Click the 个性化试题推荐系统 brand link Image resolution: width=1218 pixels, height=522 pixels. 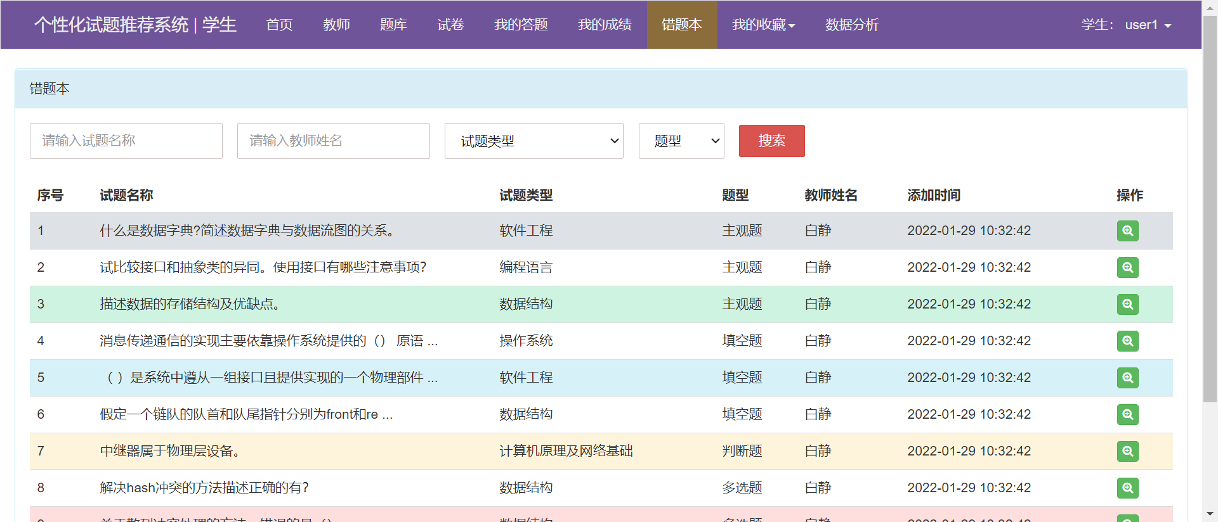click(x=136, y=25)
